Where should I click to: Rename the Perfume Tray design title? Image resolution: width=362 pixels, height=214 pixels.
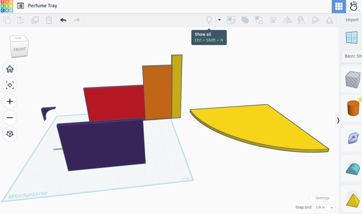(x=42, y=6)
